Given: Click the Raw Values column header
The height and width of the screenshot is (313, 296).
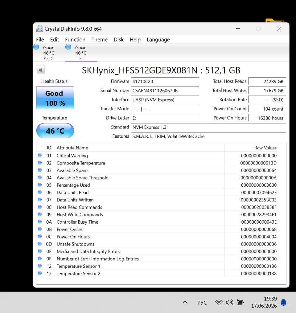Looking at the screenshot, I should [x=251, y=148].
